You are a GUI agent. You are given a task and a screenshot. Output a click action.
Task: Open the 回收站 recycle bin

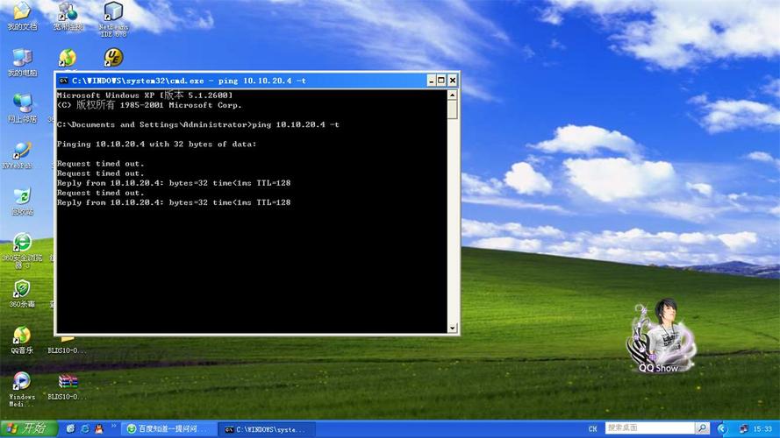coord(22,201)
